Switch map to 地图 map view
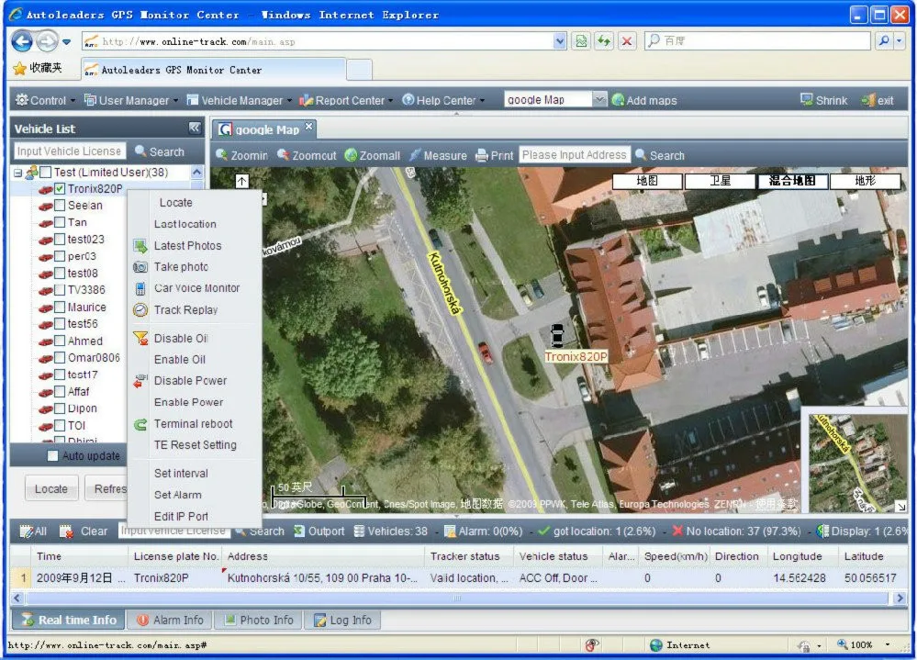Image resolution: width=917 pixels, height=660 pixels. point(647,181)
